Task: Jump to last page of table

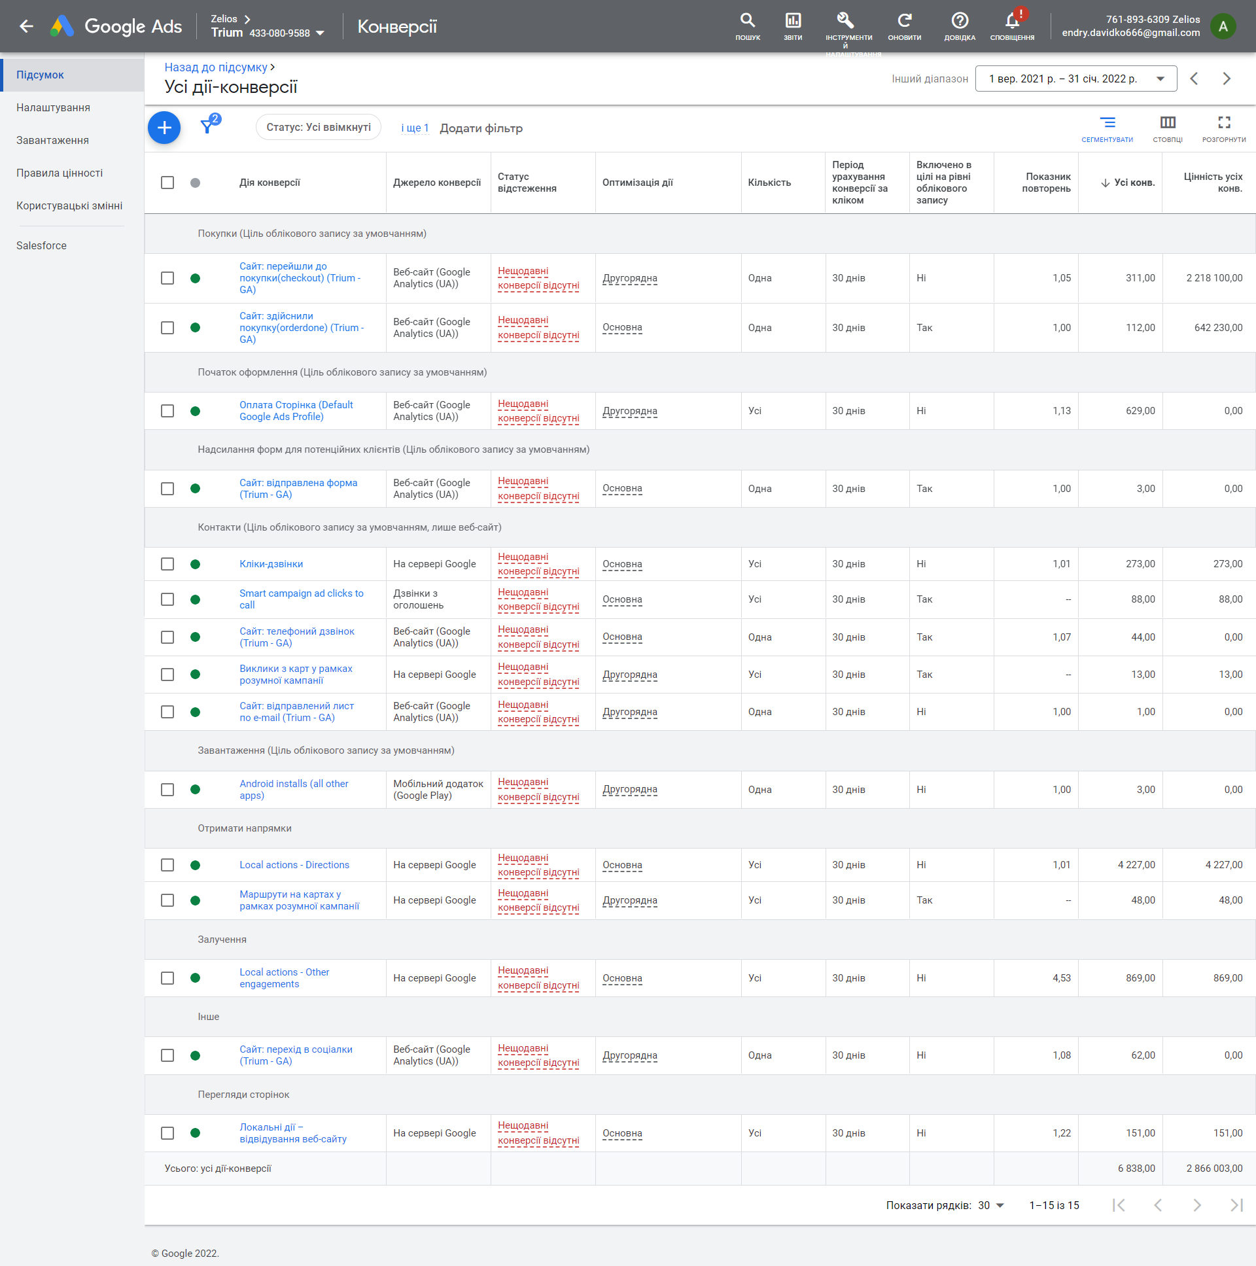Action: [1236, 1205]
